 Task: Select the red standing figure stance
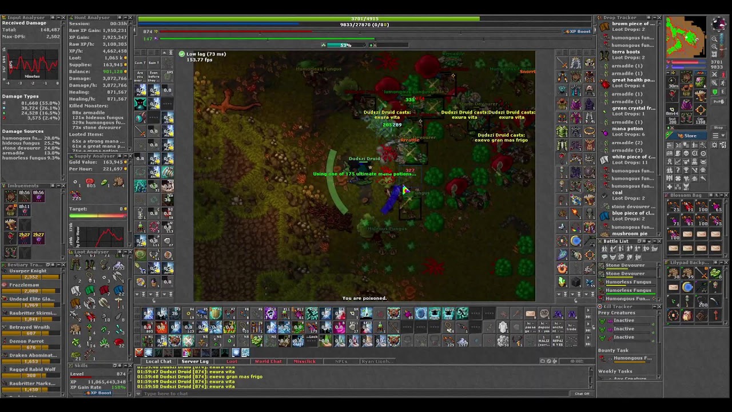(x=723, y=74)
